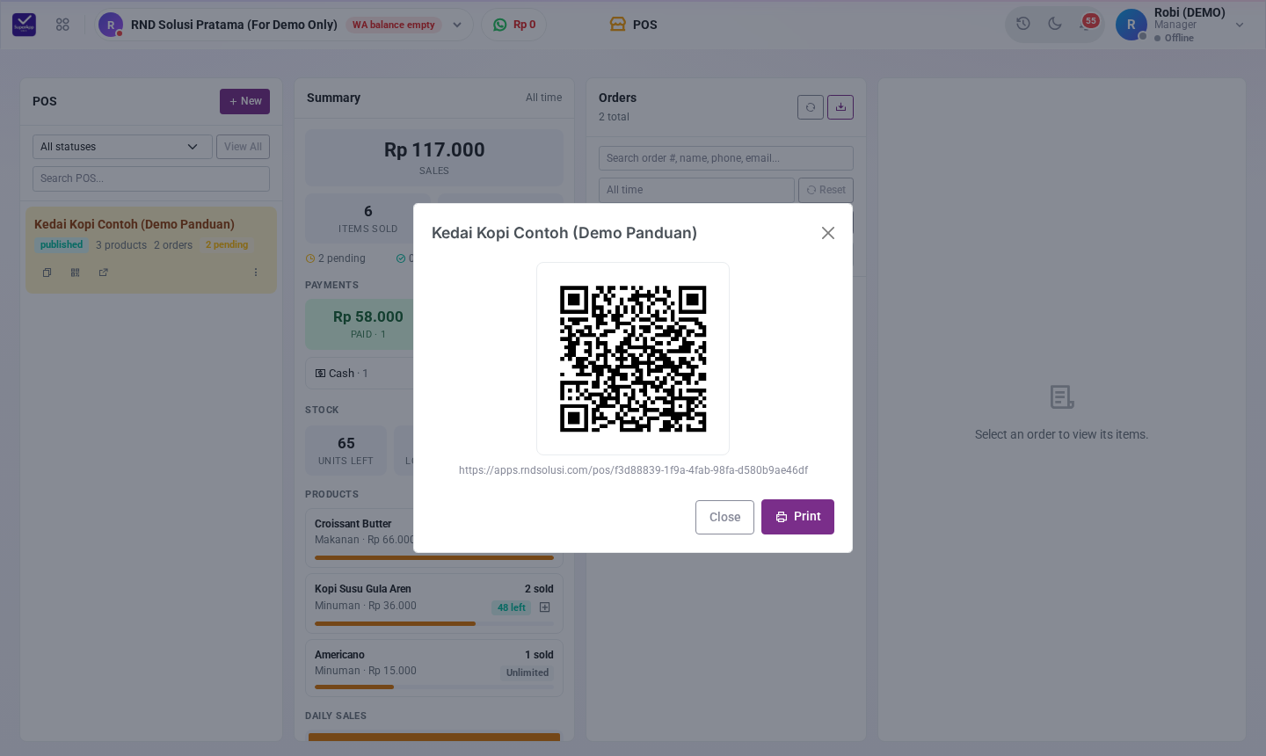Image resolution: width=1266 pixels, height=756 pixels.
Task: Click the POS storefront icon in the header
Action: point(618,25)
